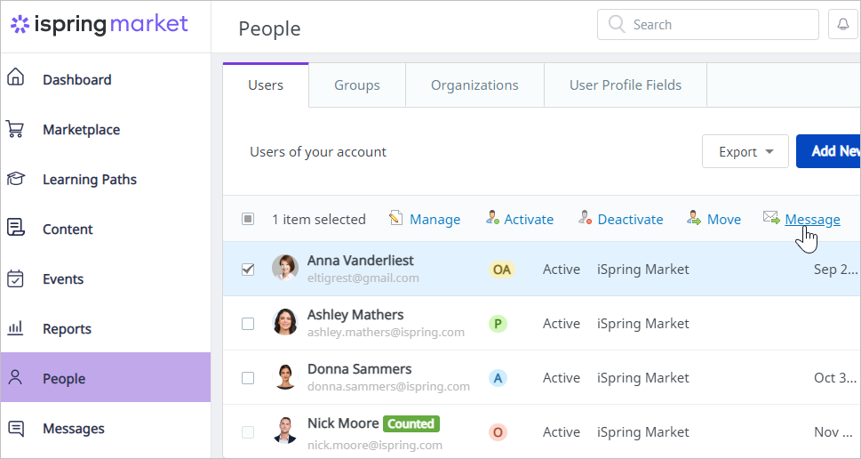Viewport: 861px width, 459px height.
Task: Switch to the Groups tab
Action: (357, 85)
